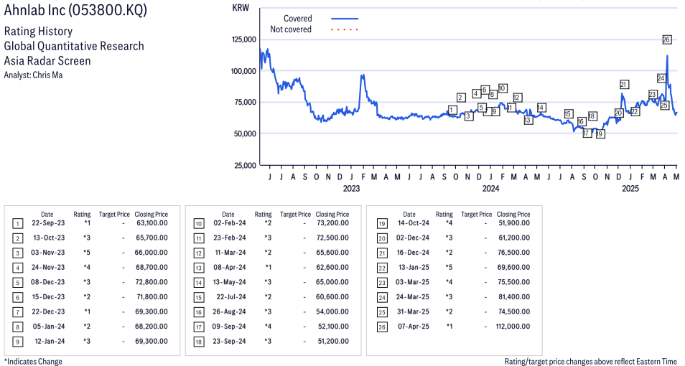The width and height of the screenshot is (685, 366).
Task: Click the 05-Jan-24 date cell
Action: 49,327
